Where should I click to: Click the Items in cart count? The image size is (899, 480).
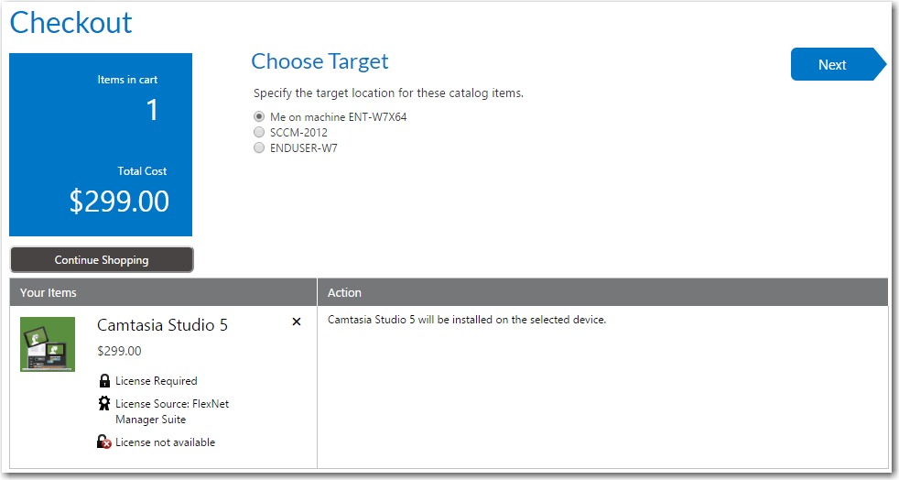click(152, 111)
